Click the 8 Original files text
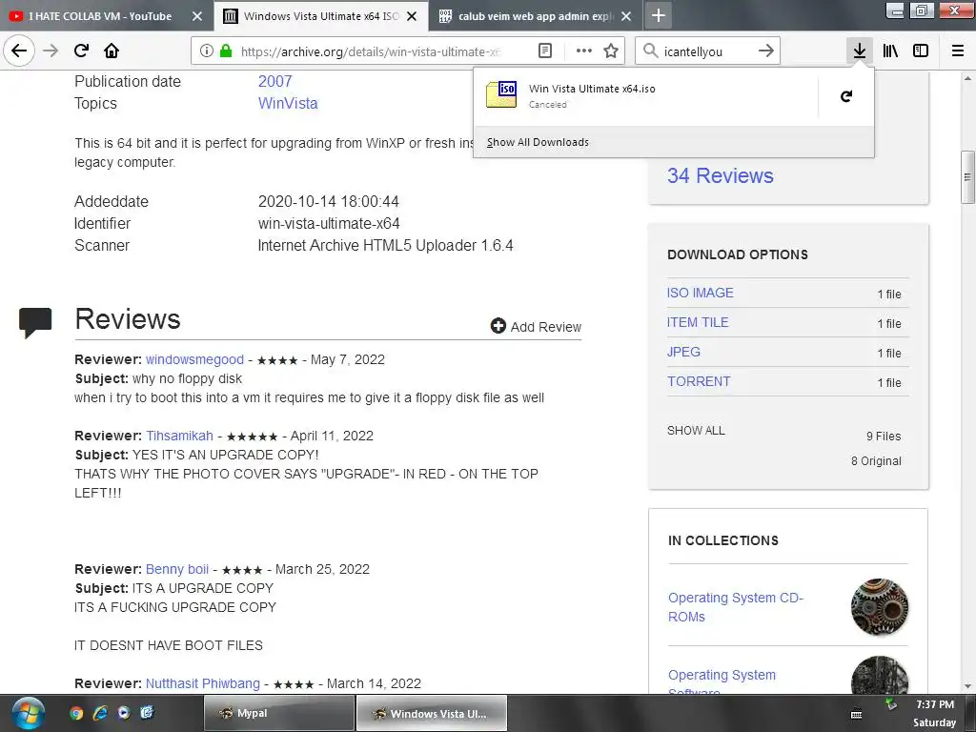The image size is (976, 732). (876, 461)
